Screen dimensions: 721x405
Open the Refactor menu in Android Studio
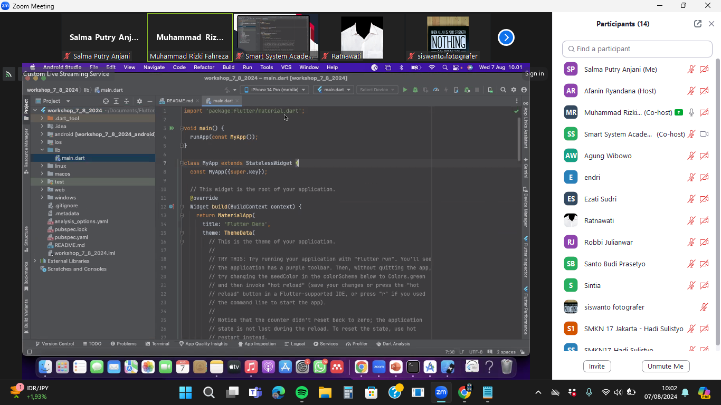(204, 67)
